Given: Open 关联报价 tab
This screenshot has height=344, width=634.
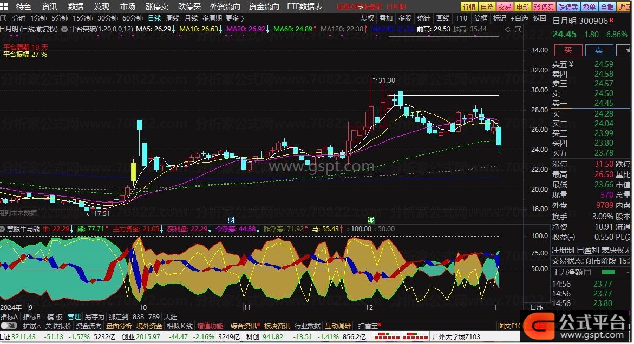Looking at the screenshot, I should tap(58, 326).
